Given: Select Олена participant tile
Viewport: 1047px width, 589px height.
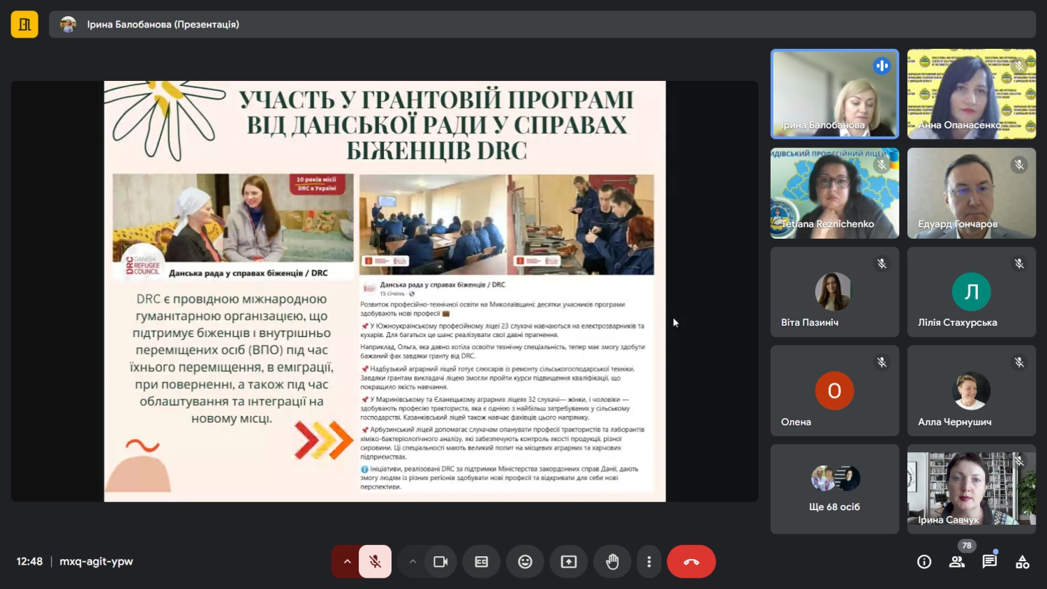Looking at the screenshot, I should [835, 391].
